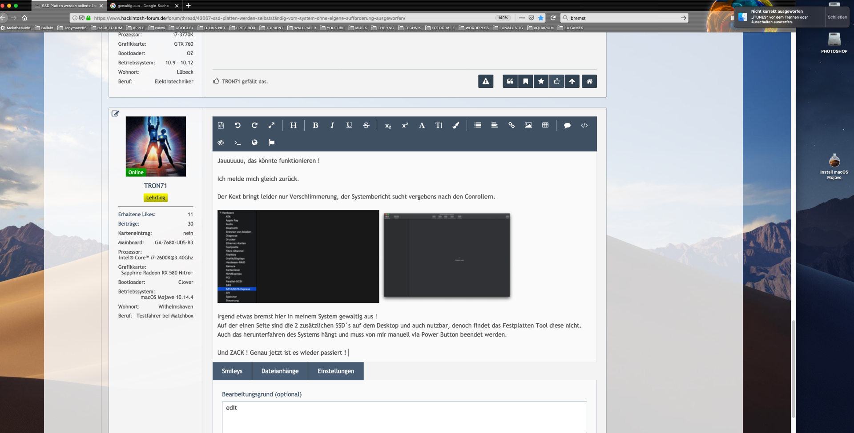Open the YOUTUBE bookmarks folder
The width and height of the screenshot is (854, 433).
332,28
